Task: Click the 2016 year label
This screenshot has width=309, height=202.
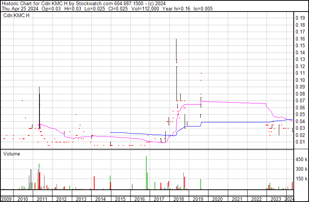Action: click(140, 199)
